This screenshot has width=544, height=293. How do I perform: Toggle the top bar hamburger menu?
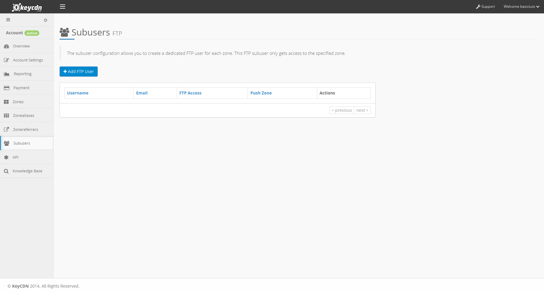63,7
